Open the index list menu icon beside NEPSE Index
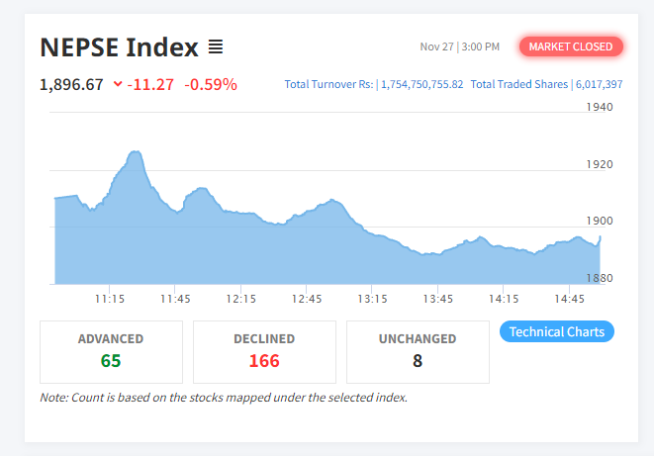The height and width of the screenshot is (456, 654). click(x=216, y=46)
